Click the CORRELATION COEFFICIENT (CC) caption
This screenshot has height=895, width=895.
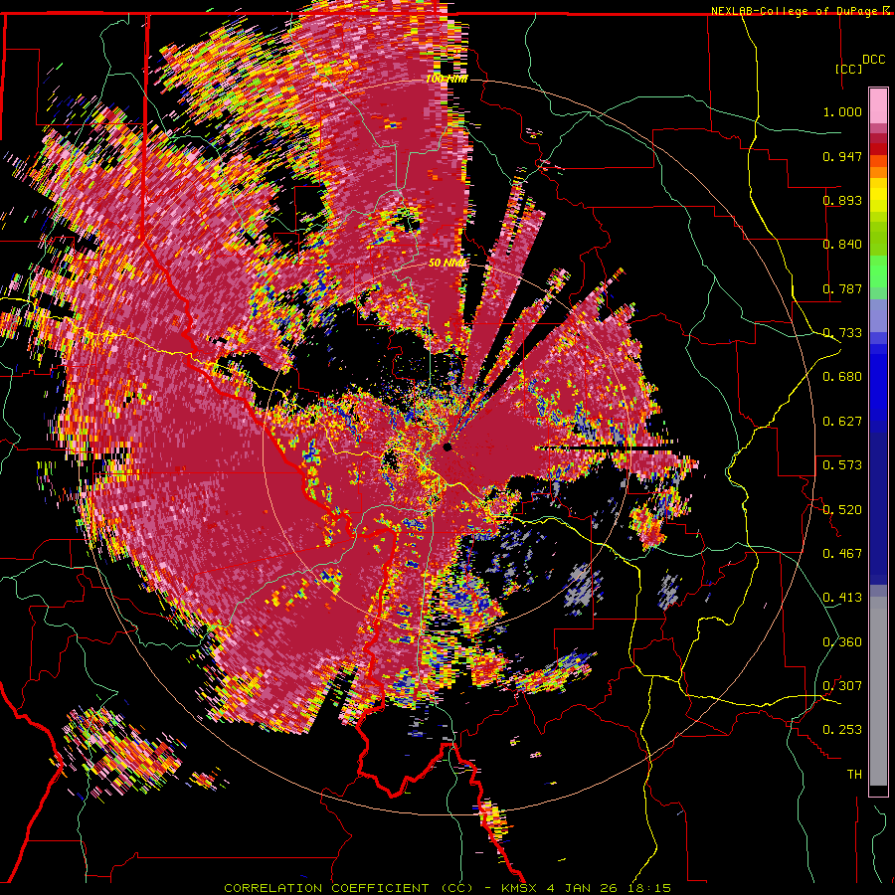click(x=348, y=888)
